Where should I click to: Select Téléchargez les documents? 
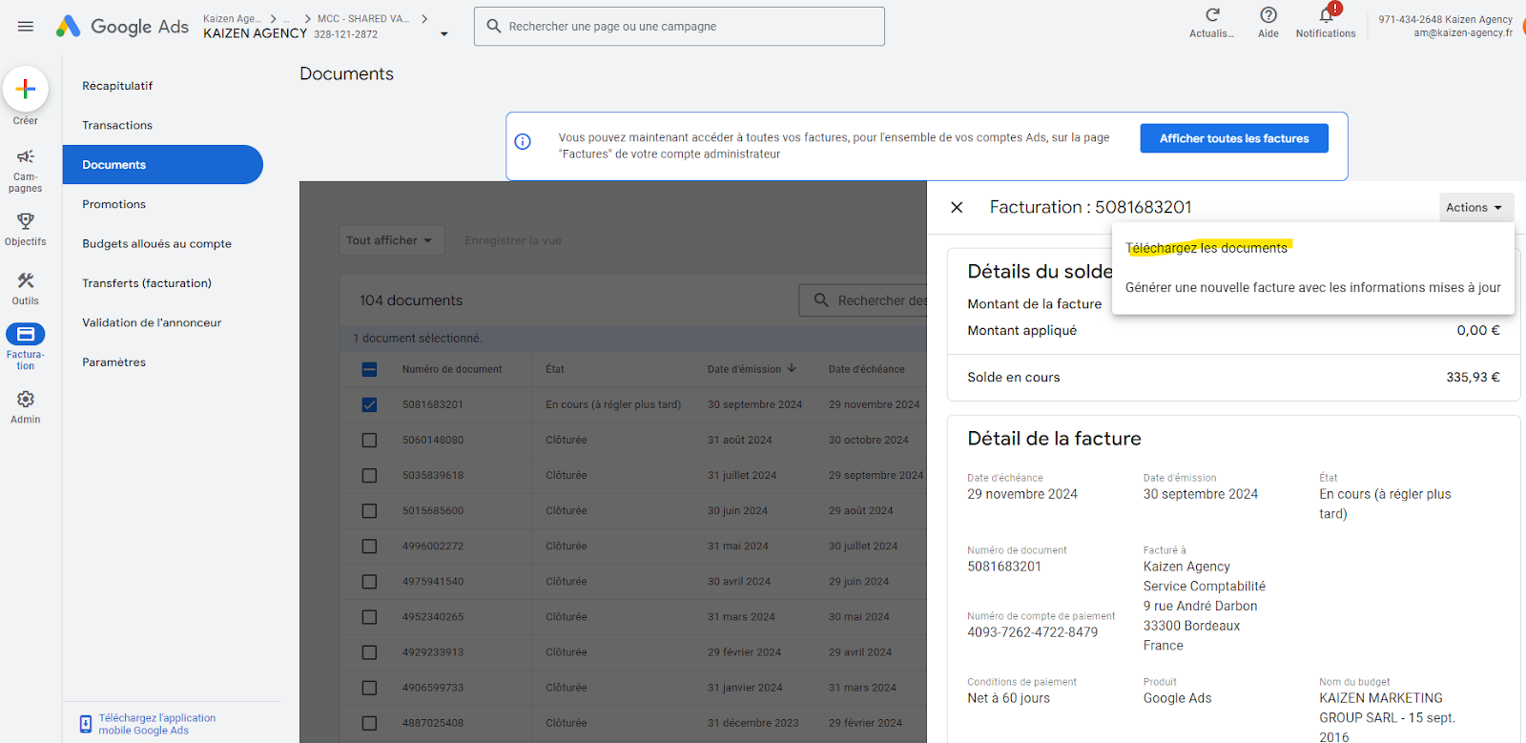1206,248
